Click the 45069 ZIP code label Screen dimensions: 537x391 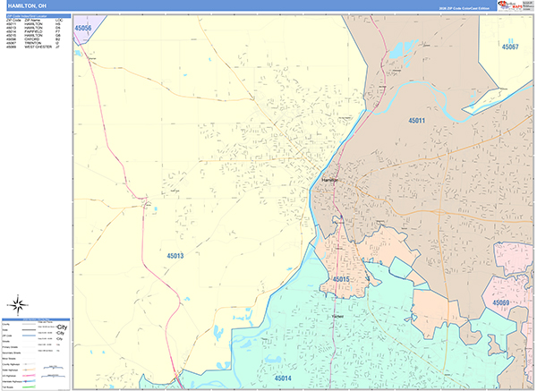[x=499, y=303]
